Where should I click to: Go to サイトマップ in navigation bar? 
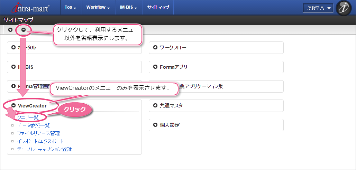(x=158, y=7)
